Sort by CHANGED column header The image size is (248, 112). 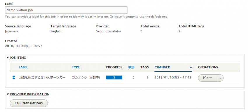[x=163, y=67]
